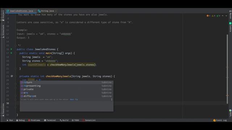Click the countOfJewels variable
This screenshot has width=232, height=130.
(37, 65)
